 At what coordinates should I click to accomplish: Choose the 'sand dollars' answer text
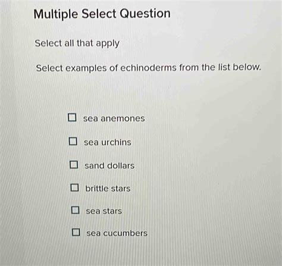(109, 165)
